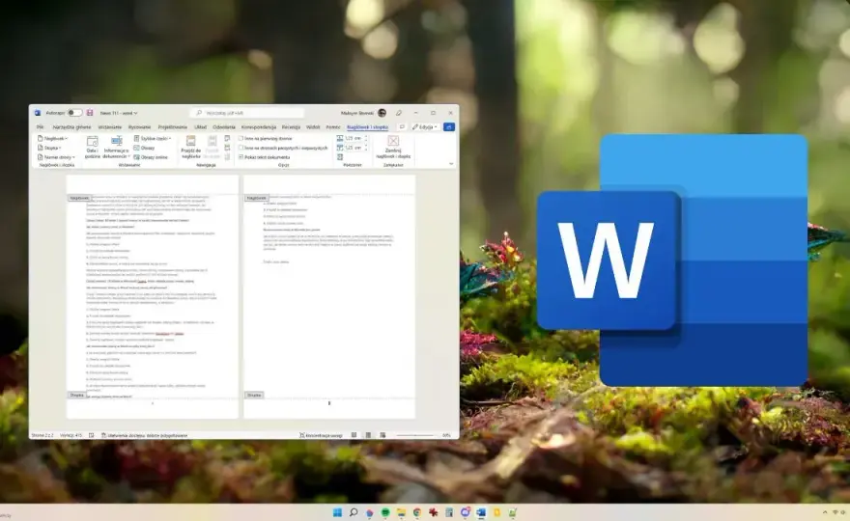850x521 pixels.
Task: Expand the Numer strony dropdown
Action: [x=56, y=157]
